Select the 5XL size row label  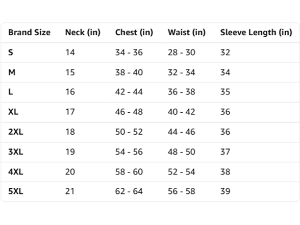(x=16, y=191)
